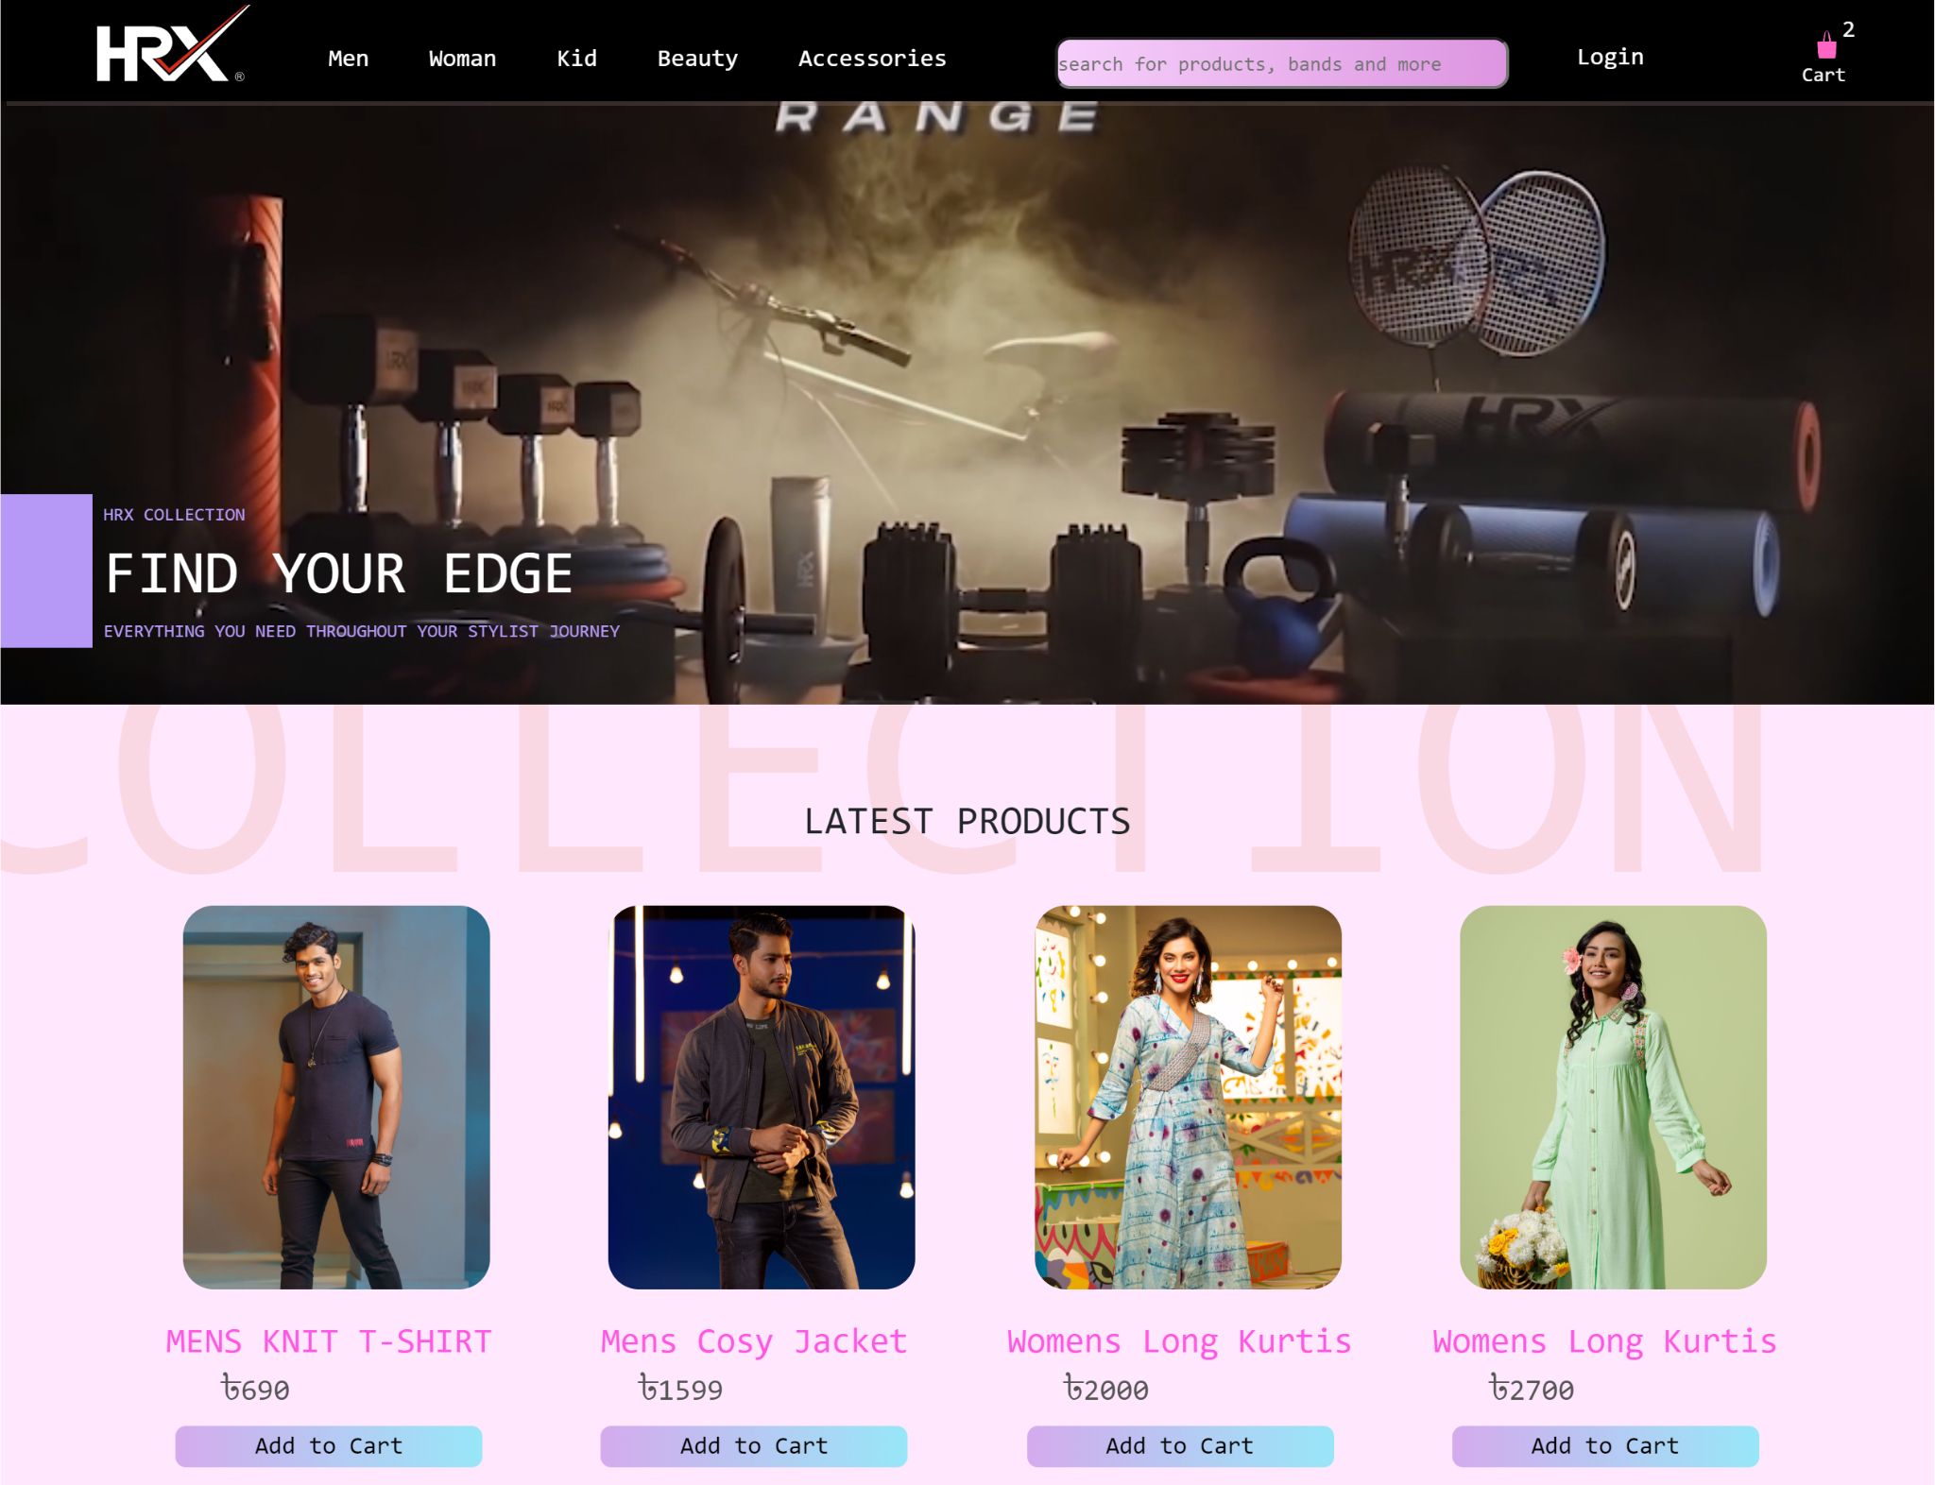Viewport: 1935px width, 1485px height.
Task: Focus the product search field
Action: [1281, 63]
